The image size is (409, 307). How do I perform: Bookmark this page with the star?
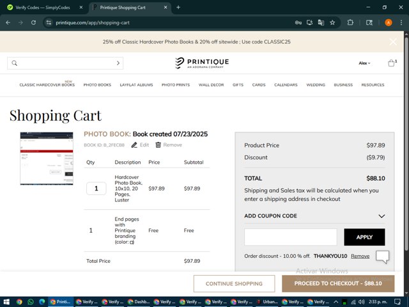pos(332,23)
